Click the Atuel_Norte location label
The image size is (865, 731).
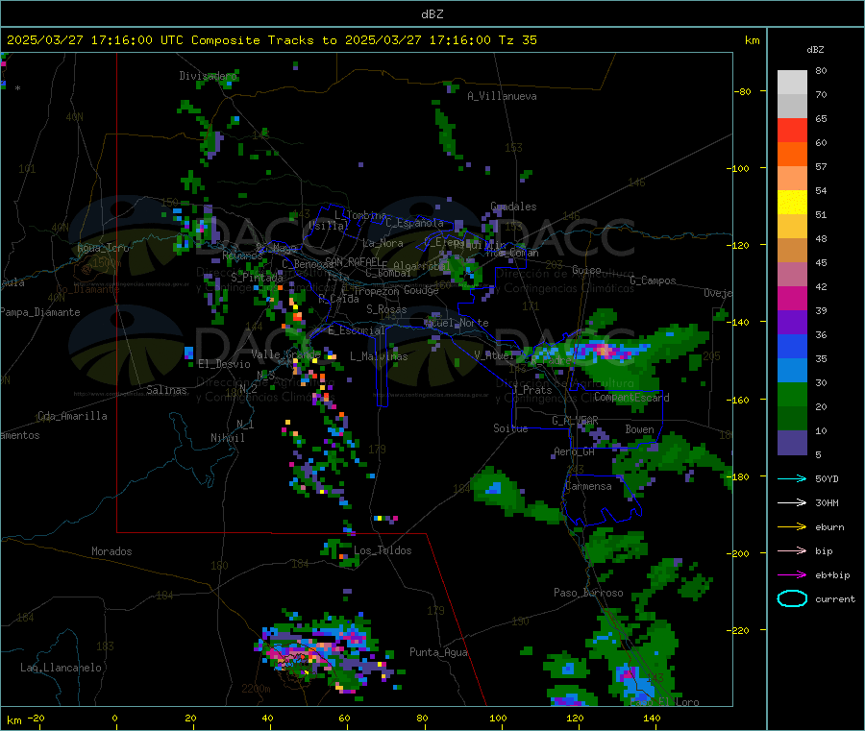(x=457, y=323)
